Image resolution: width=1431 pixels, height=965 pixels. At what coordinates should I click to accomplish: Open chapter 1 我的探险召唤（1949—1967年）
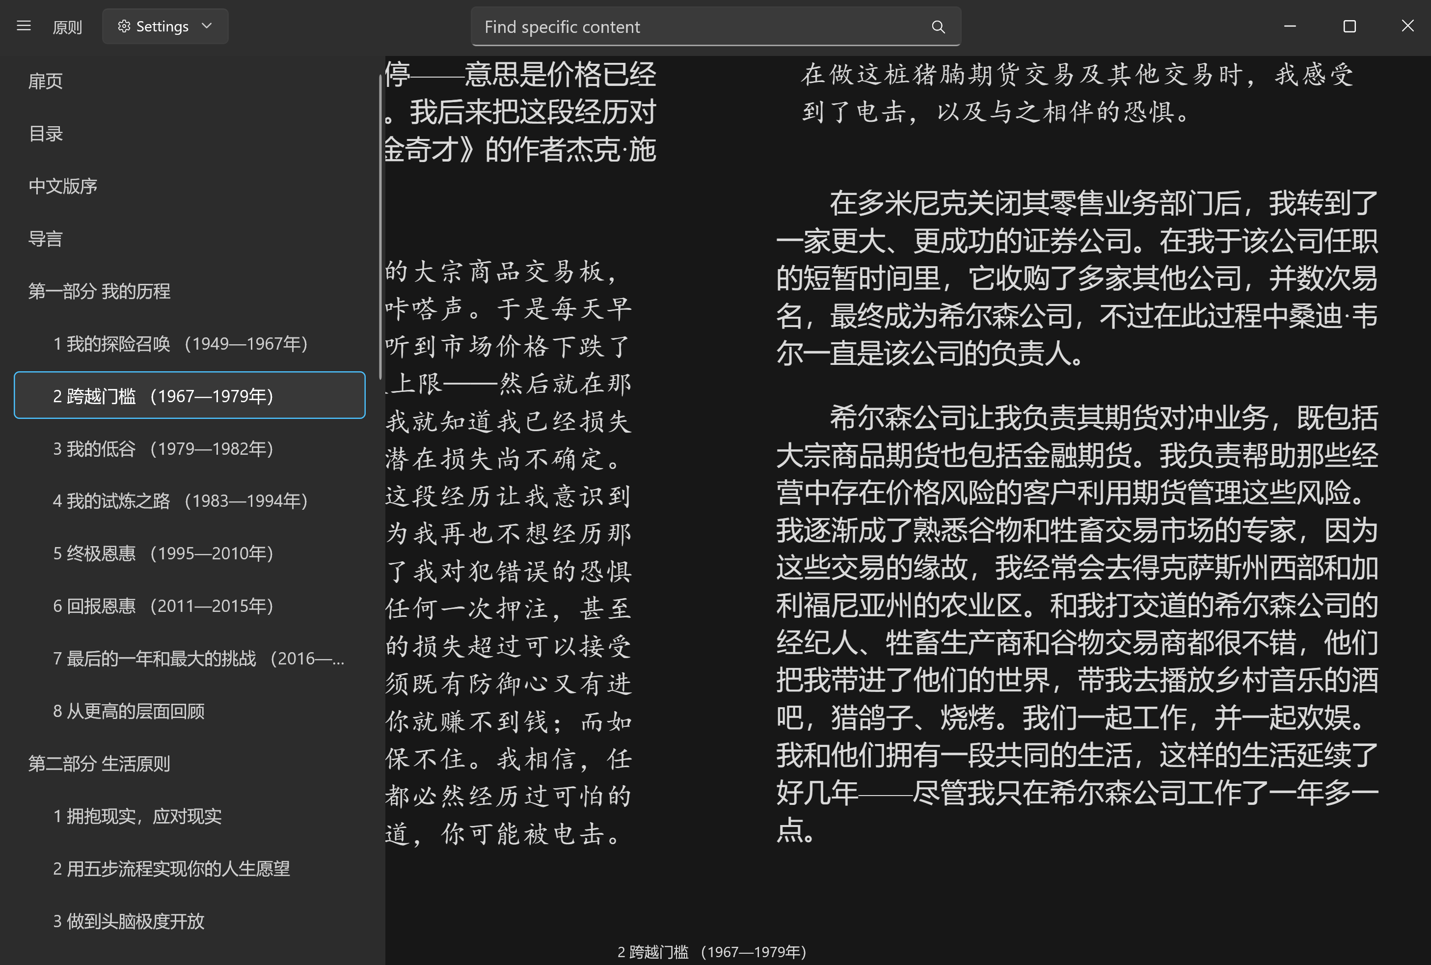point(189,343)
